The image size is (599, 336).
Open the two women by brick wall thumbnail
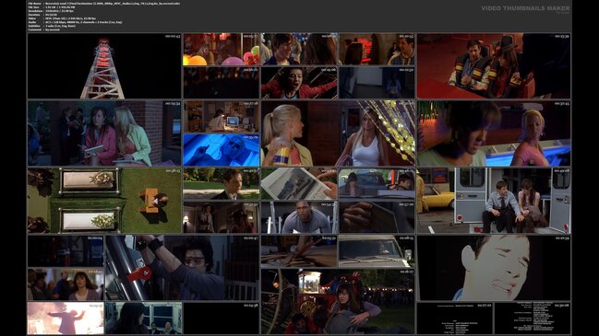pyautogui.click(x=104, y=133)
